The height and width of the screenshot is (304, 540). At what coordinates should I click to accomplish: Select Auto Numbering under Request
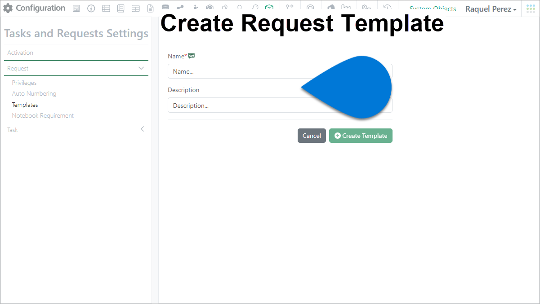coord(34,93)
